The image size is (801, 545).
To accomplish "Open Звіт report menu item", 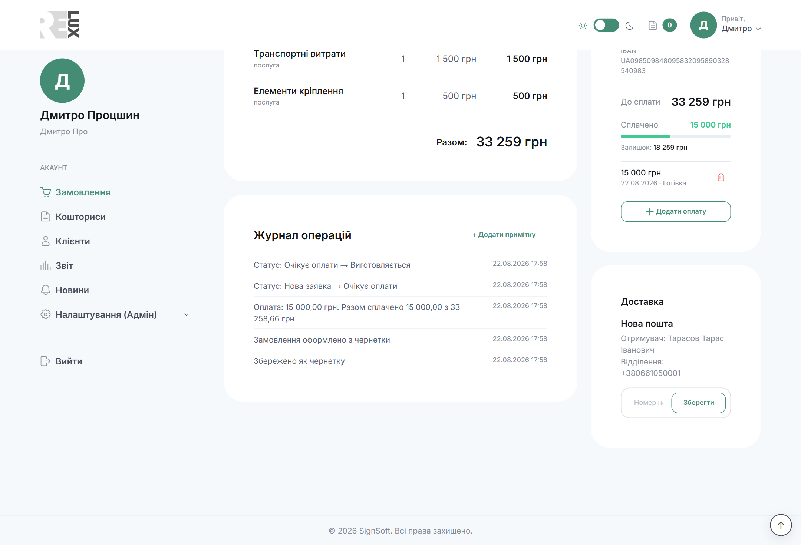I will click(64, 265).
